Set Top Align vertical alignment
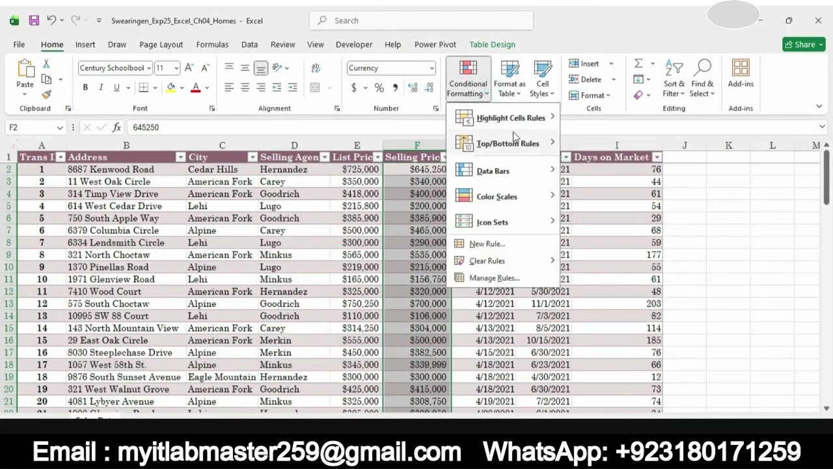The height and width of the screenshot is (469, 833). pyautogui.click(x=229, y=68)
